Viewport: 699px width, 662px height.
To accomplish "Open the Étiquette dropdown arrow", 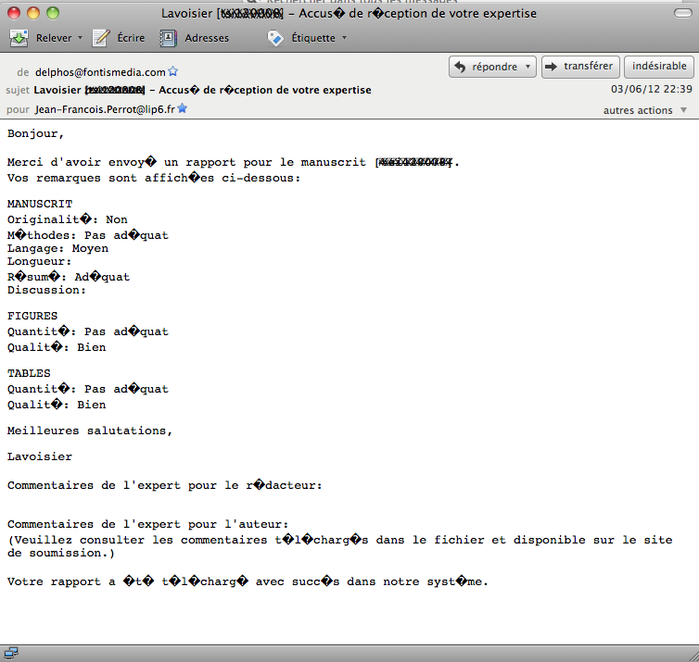I will click(x=345, y=38).
